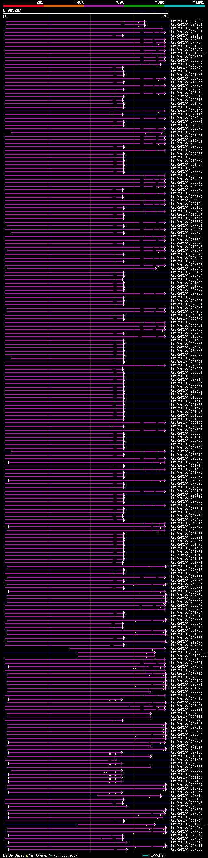The image size is (208, 858).
Task: Select label UniRef100_Q7XFP7
Action: point(187,57)
